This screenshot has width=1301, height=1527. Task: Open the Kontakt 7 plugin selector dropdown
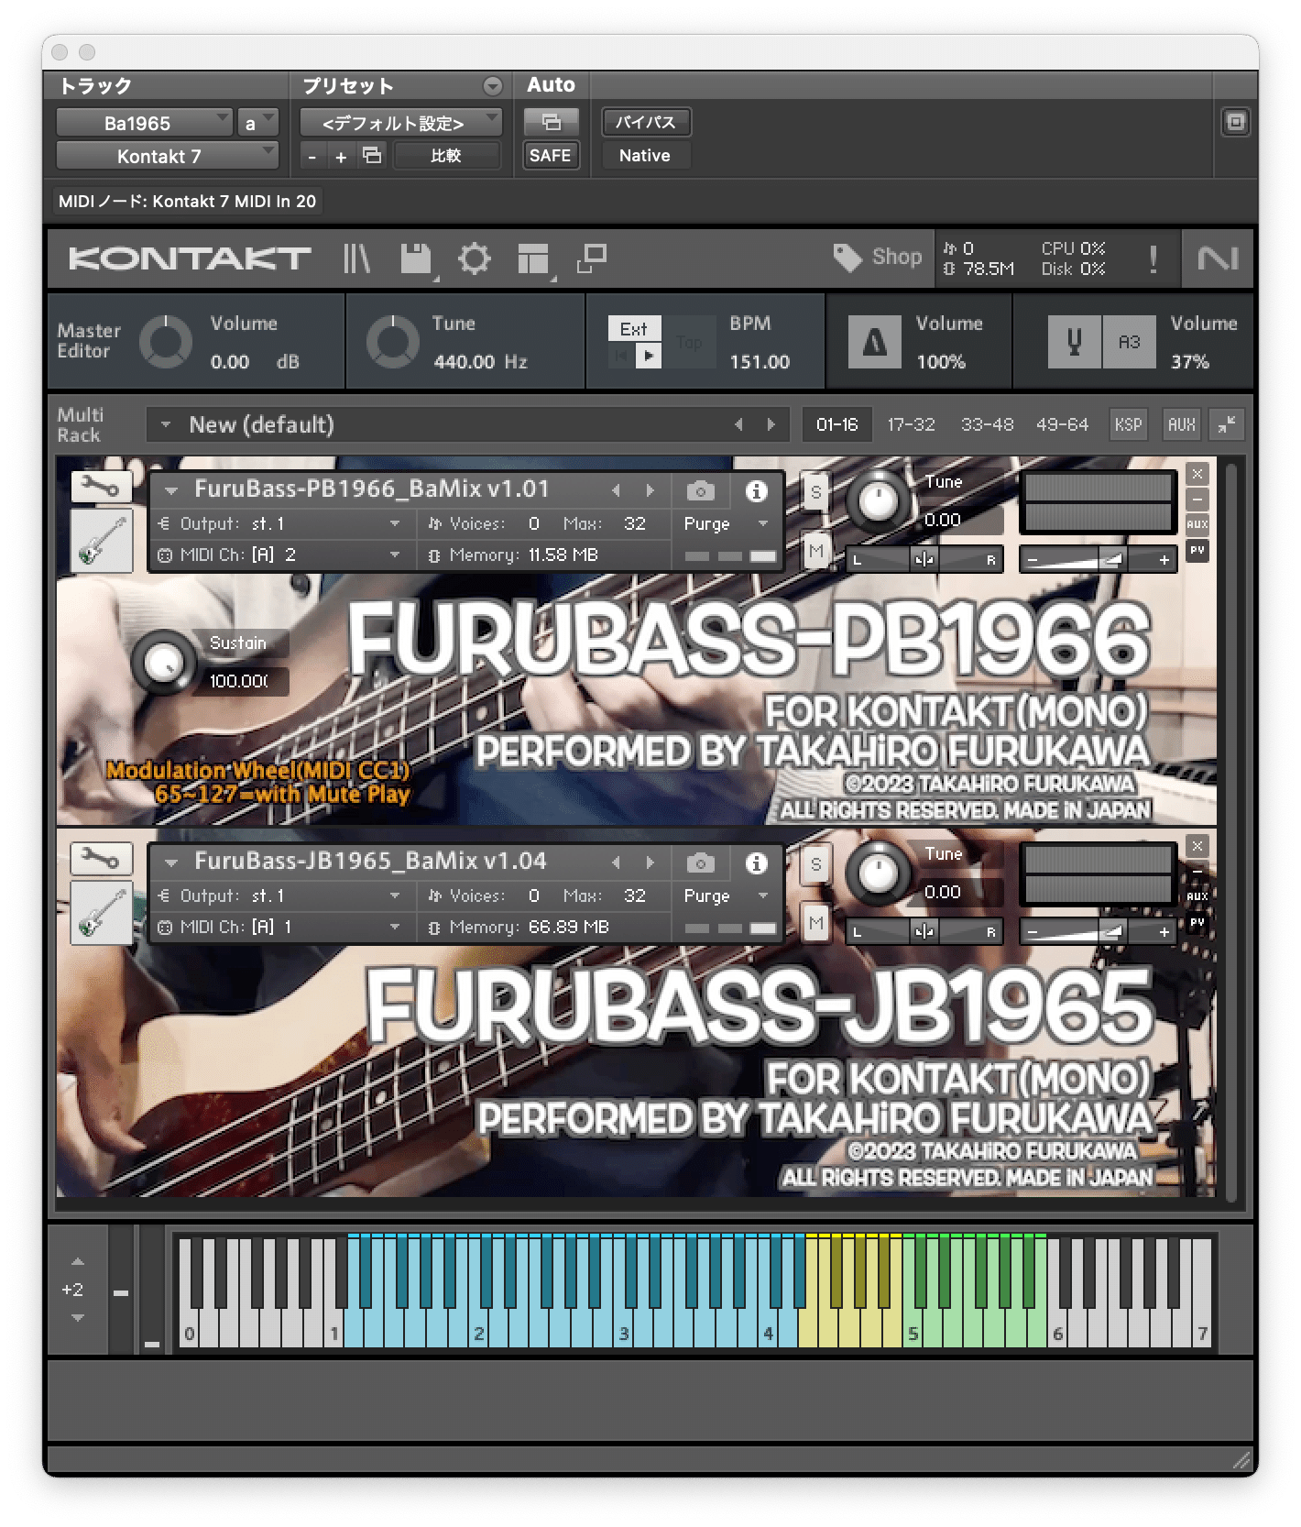(167, 156)
